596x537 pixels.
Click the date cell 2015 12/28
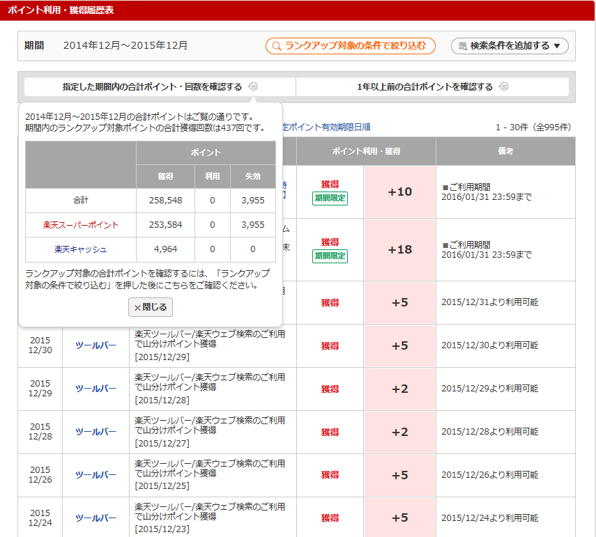coord(40,432)
